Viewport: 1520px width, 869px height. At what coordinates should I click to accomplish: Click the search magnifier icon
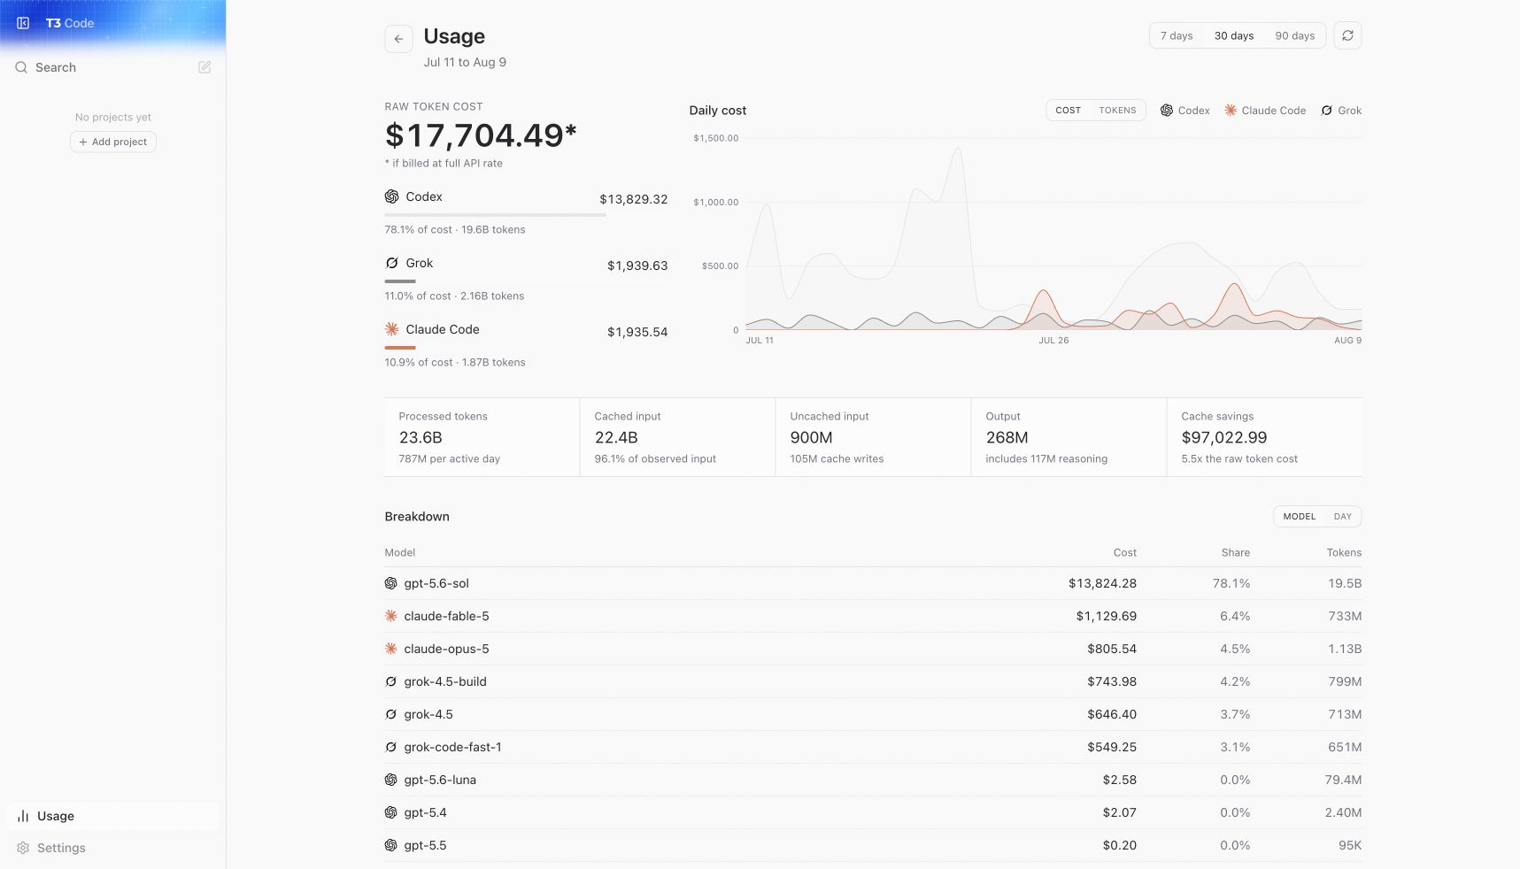click(21, 67)
